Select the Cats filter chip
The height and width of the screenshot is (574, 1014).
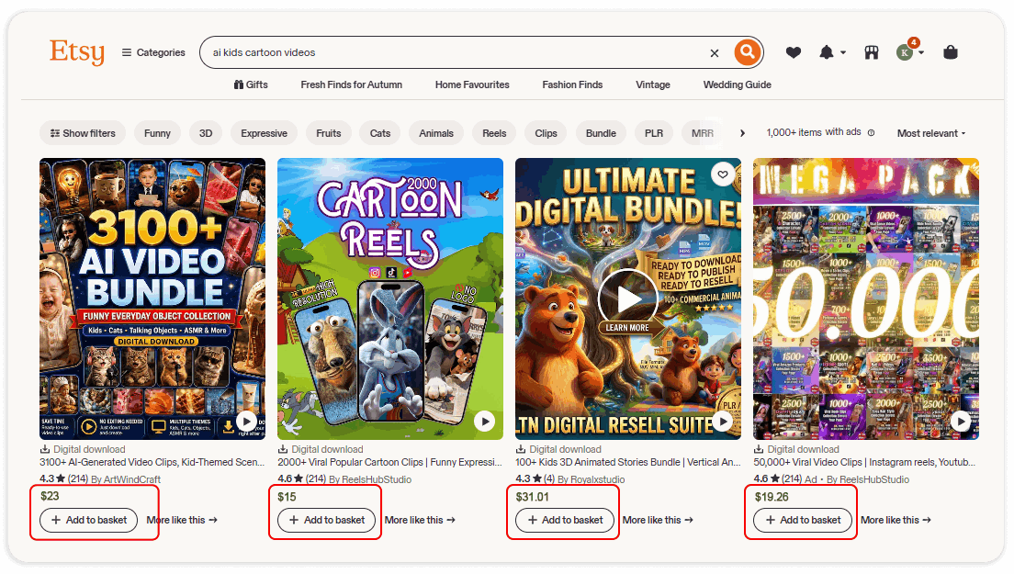click(380, 133)
